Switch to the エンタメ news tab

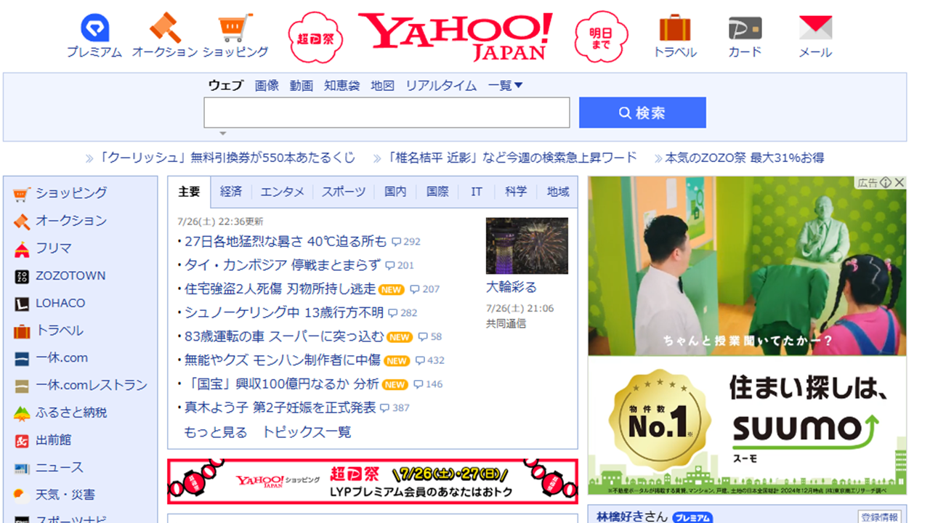(x=283, y=192)
